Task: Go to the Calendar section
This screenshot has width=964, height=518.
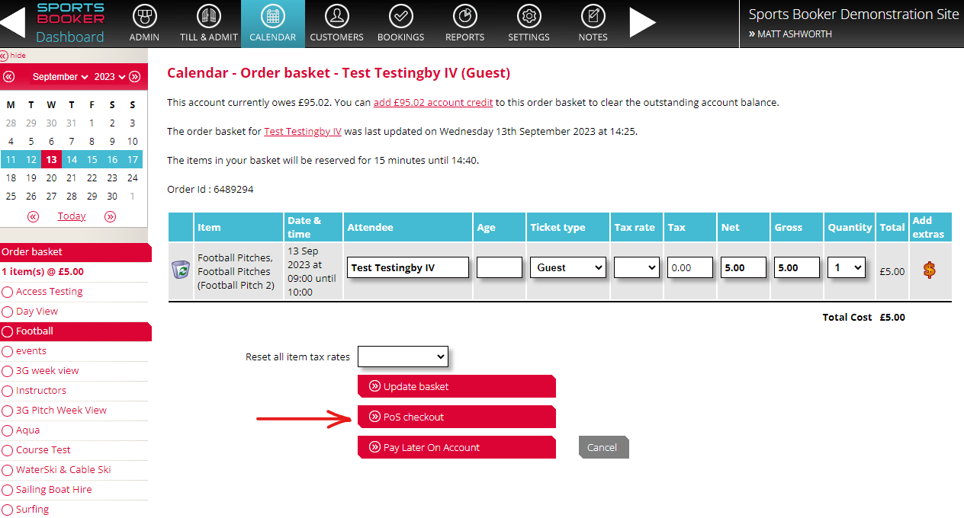Action: (272, 24)
